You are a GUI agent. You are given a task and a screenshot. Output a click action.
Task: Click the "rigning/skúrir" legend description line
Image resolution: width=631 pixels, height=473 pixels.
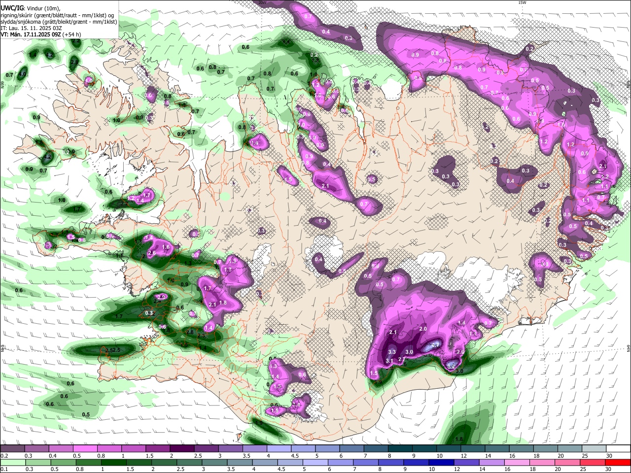(58, 15)
